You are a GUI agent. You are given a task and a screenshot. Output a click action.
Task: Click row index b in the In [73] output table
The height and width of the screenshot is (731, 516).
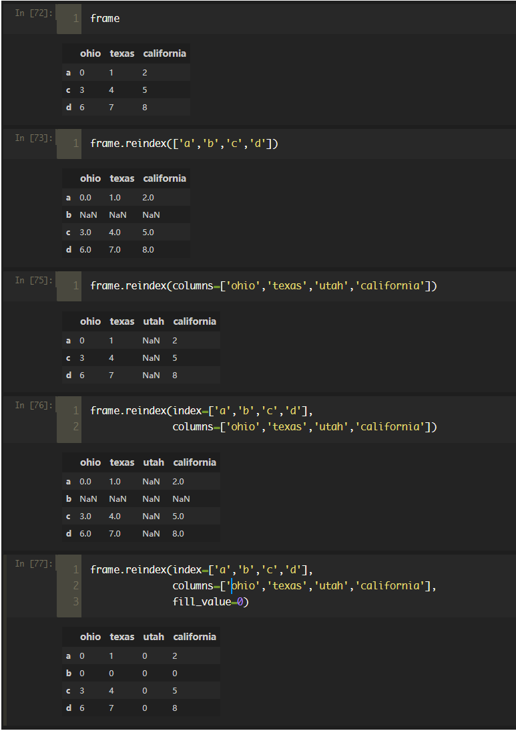pos(69,215)
